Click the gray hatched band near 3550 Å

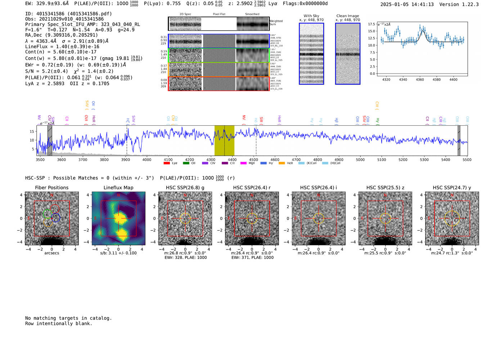50,140
